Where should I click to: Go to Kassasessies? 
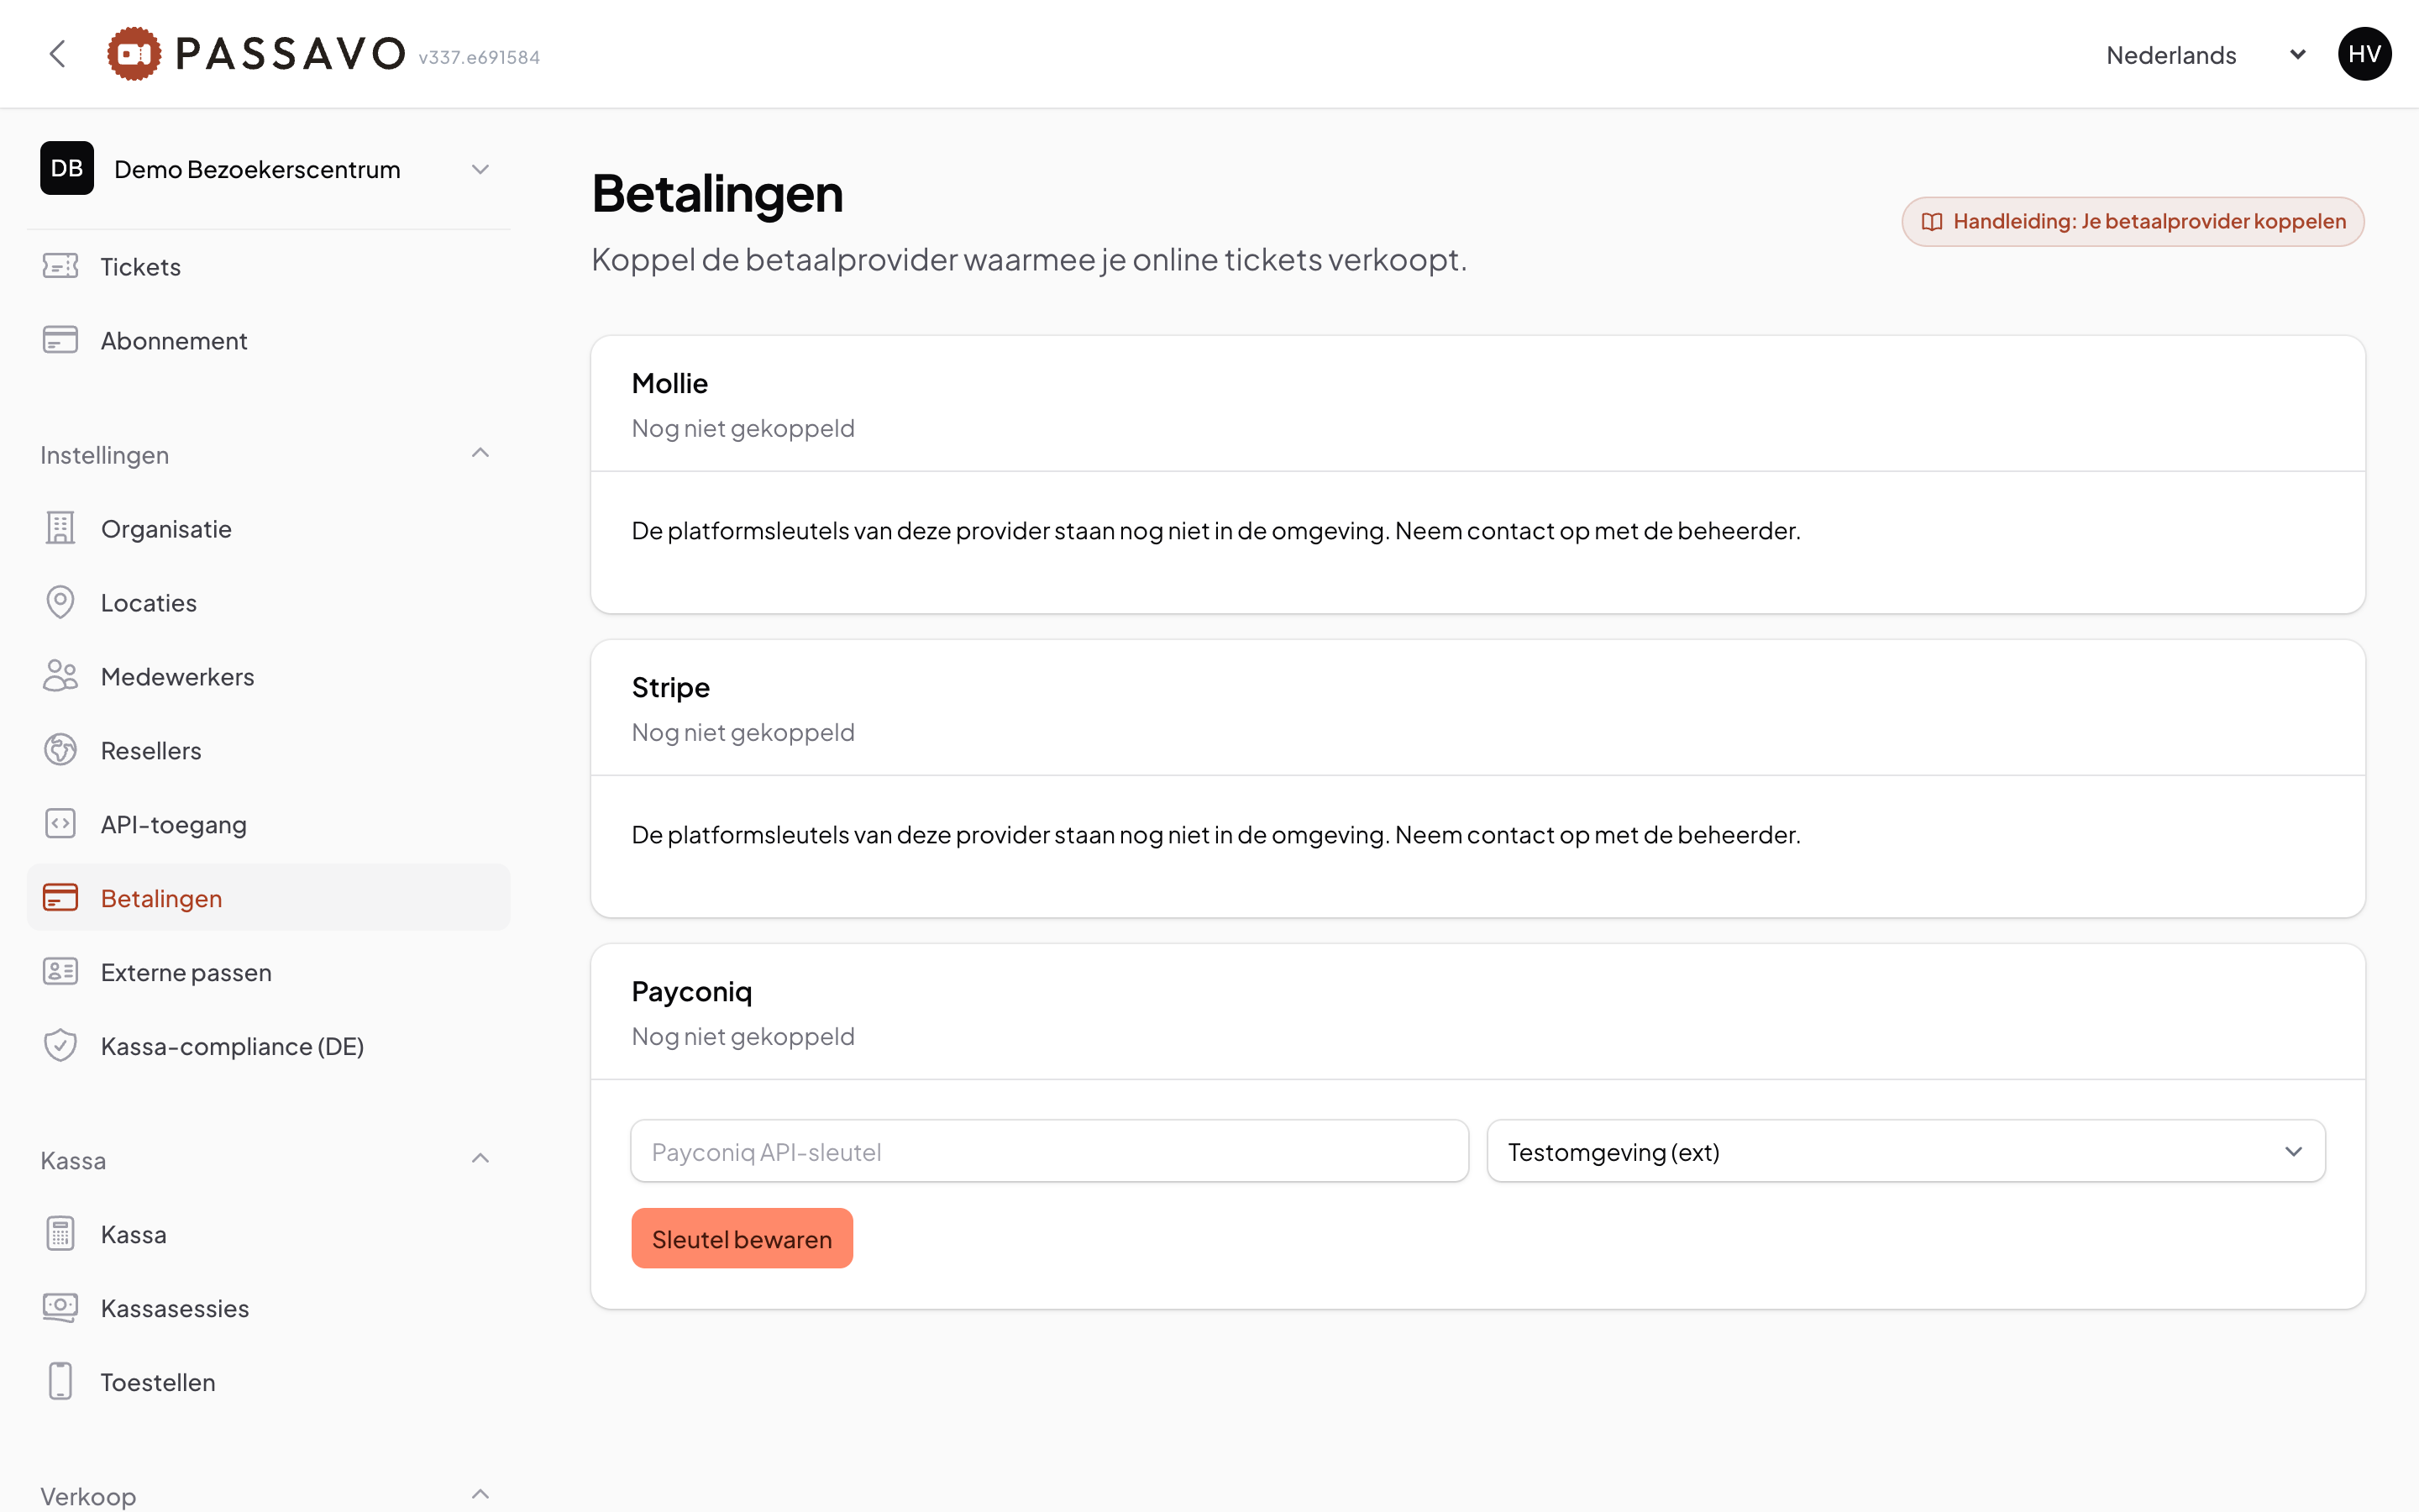(x=269, y=1309)
